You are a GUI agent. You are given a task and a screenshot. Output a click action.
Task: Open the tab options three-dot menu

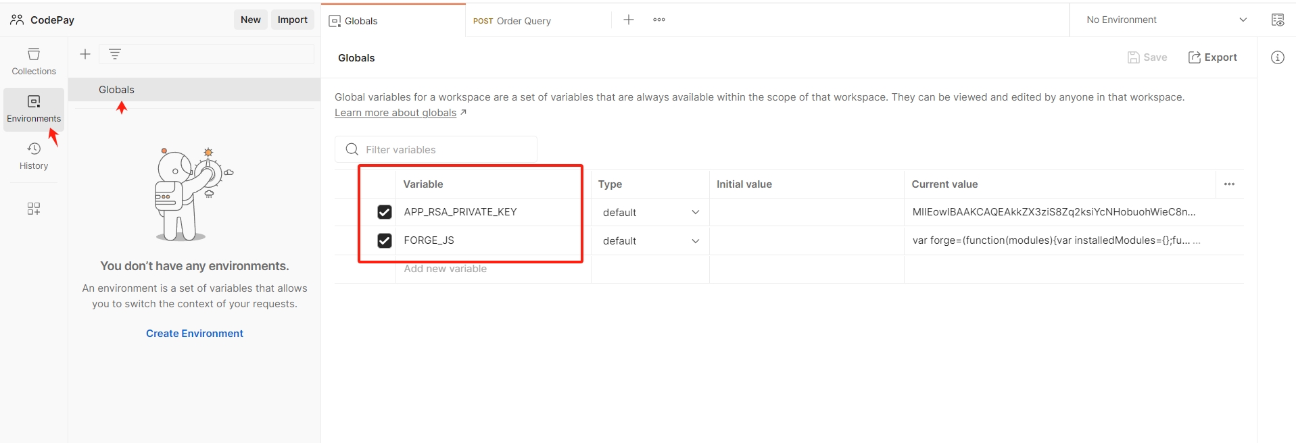659,20
